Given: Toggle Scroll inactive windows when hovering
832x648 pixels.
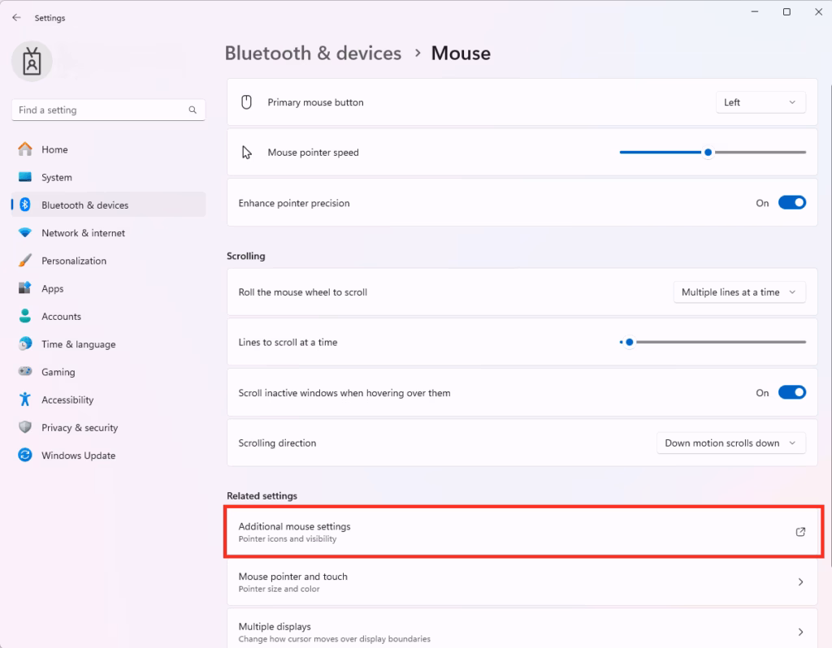Looking at the screenshot, I should click(791, 392).
